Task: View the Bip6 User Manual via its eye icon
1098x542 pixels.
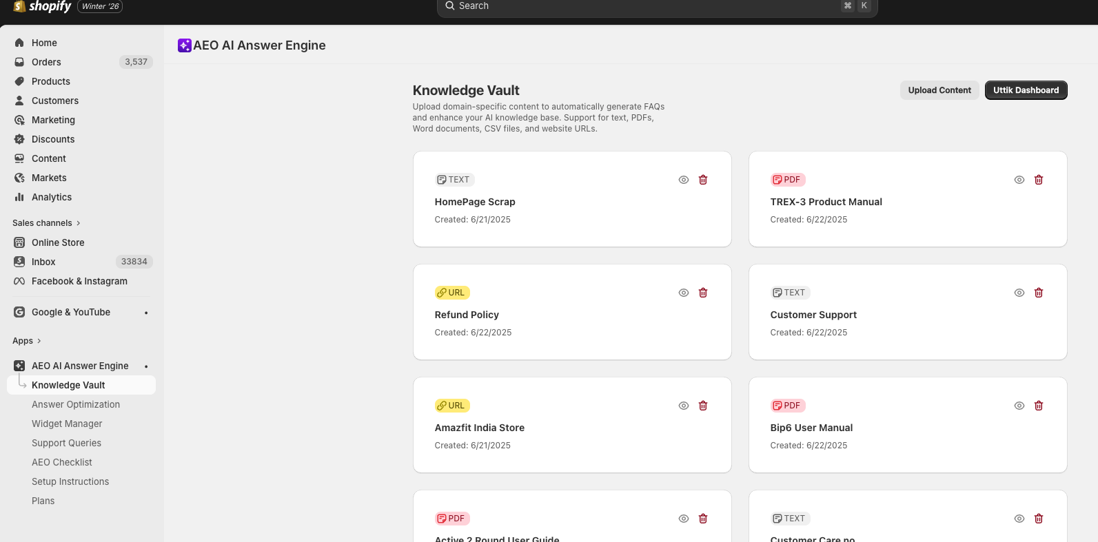Action: [x=1019, y=406]
